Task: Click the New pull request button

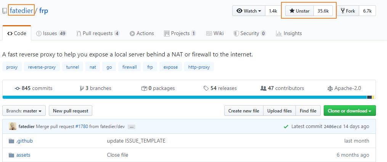Action: pyautogui.click(x=71, y=111)
